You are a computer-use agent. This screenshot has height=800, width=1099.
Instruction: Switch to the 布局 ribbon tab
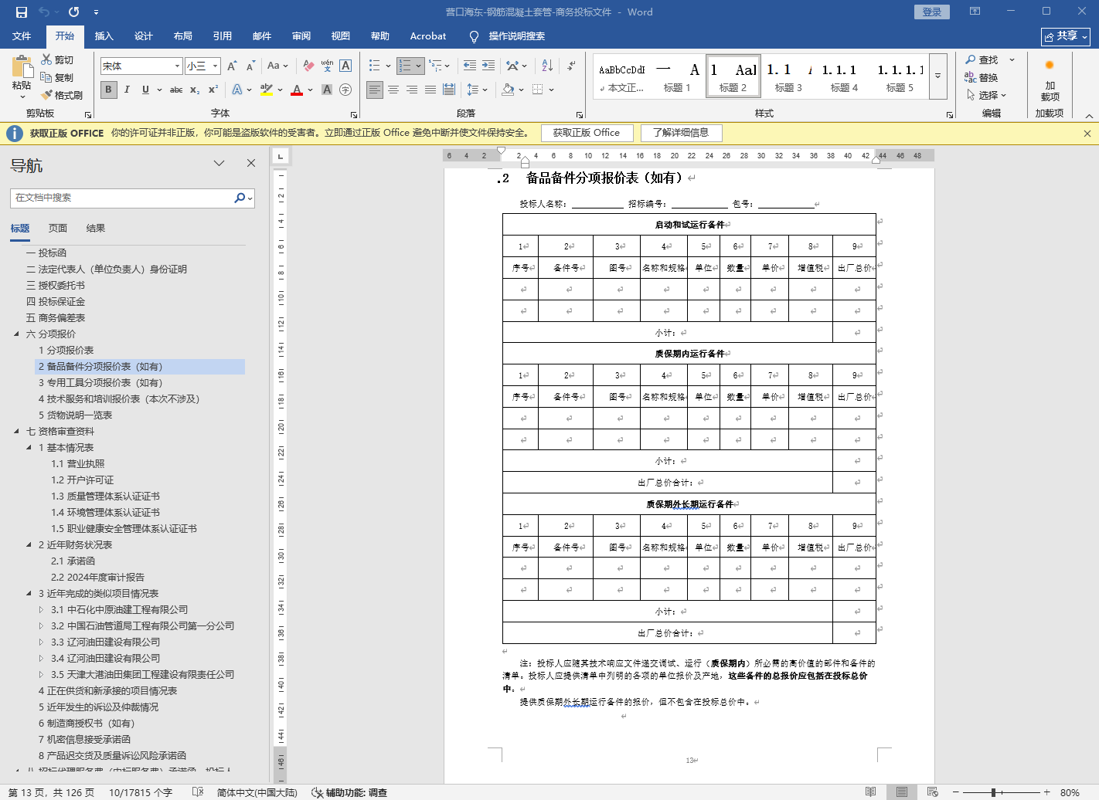pos(182,36)
